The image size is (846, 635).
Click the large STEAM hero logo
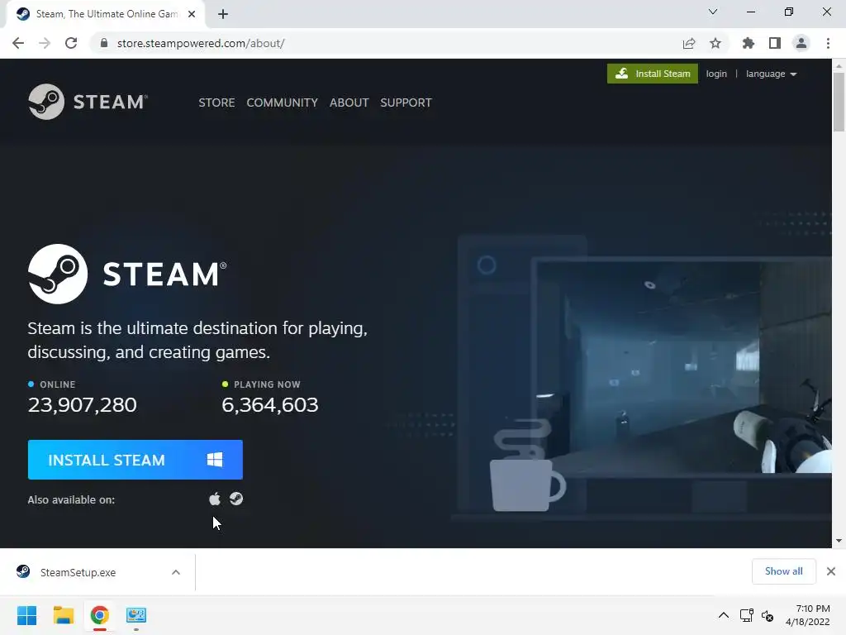[x=127, y=274]
